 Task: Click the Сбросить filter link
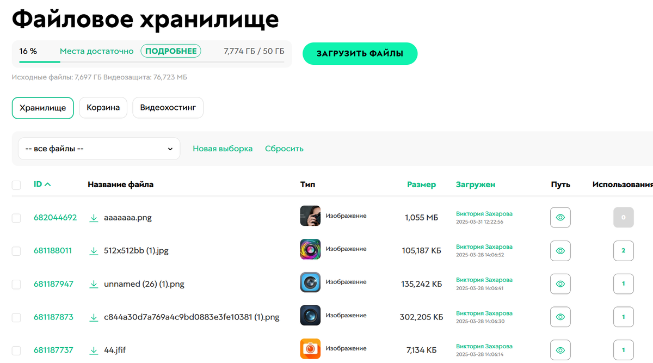point(284,149)
